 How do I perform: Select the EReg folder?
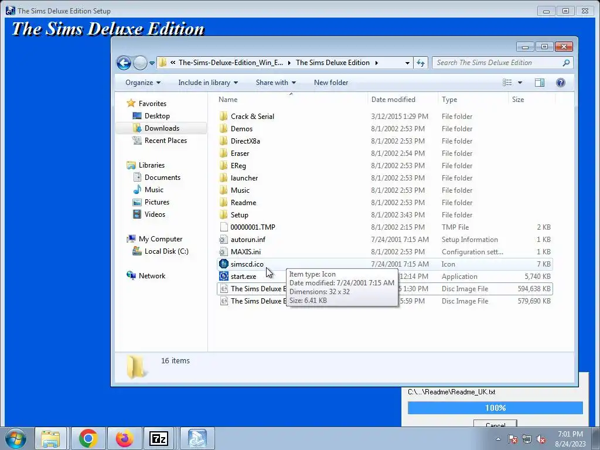[238, 166]
